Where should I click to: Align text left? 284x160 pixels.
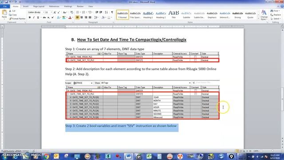click(77, 17)
